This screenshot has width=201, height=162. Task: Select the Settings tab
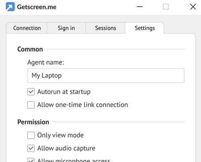[145, 28]
